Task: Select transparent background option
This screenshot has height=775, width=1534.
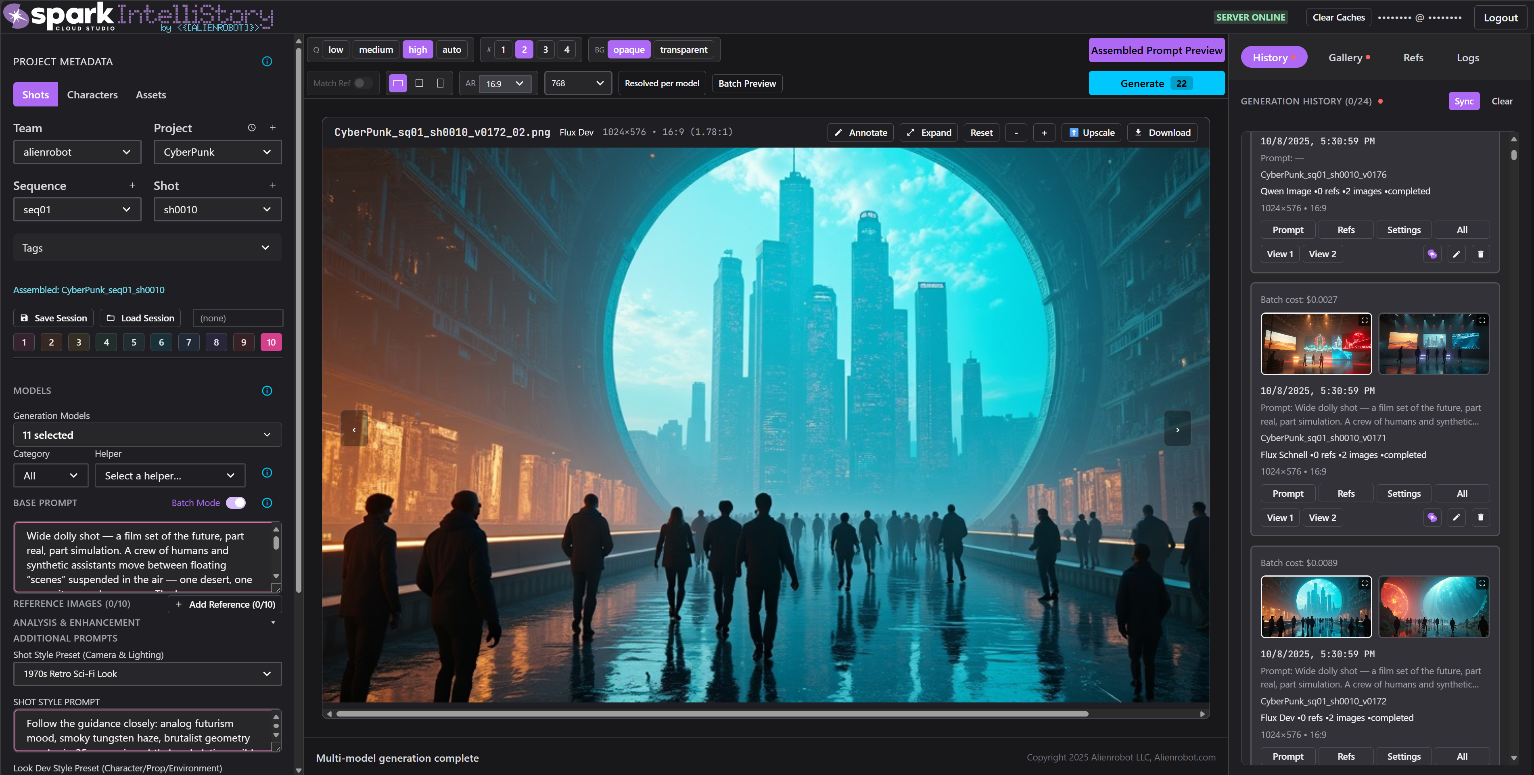Action: [x=683, y=50]
